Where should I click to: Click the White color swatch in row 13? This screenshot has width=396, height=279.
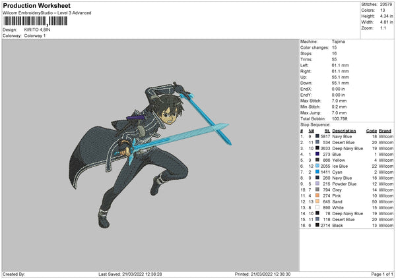click(317, 207)
